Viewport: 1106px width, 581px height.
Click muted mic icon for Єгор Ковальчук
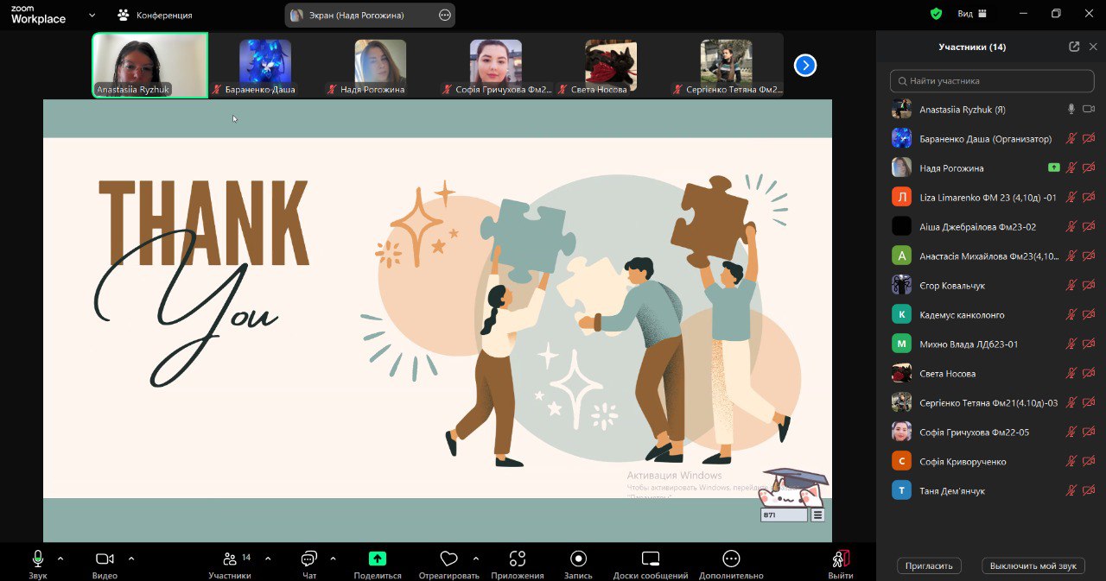(1071, 285)
